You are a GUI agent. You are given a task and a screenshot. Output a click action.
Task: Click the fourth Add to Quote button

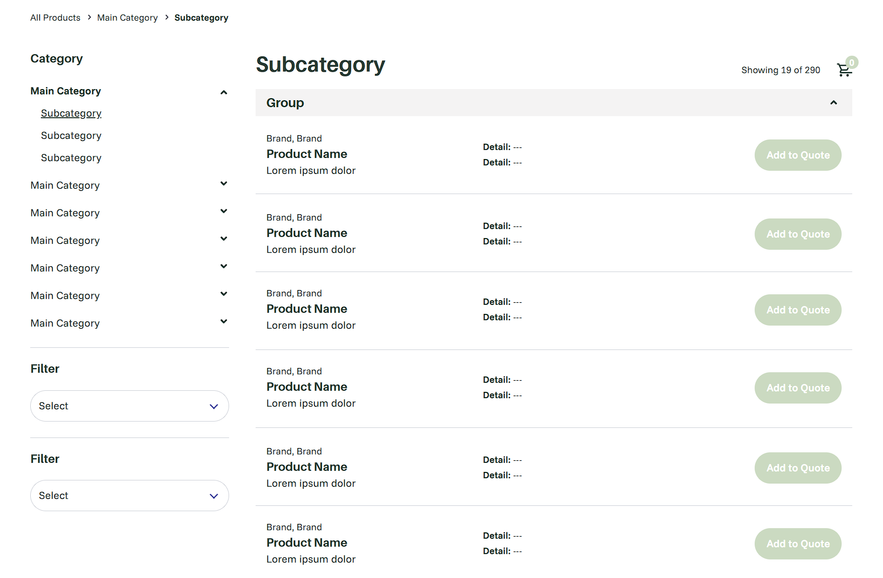point(798,388)
